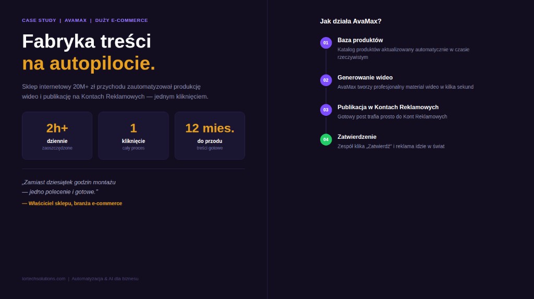Click the purple 01 step badge

tap(326, 43)
